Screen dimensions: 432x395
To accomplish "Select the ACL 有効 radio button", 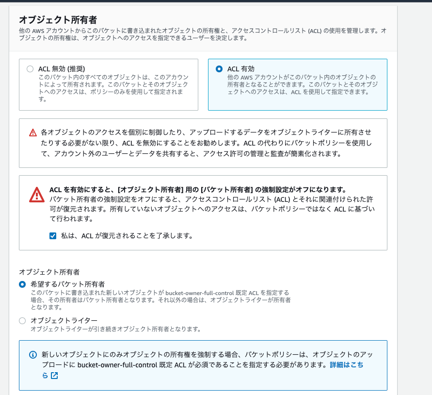I will coord(219,69).
